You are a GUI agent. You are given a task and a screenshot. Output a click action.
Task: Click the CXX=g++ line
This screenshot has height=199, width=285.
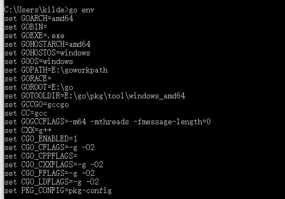click(28, 130)
